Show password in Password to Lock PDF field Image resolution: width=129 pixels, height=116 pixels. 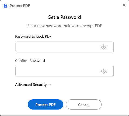(103, 47)
